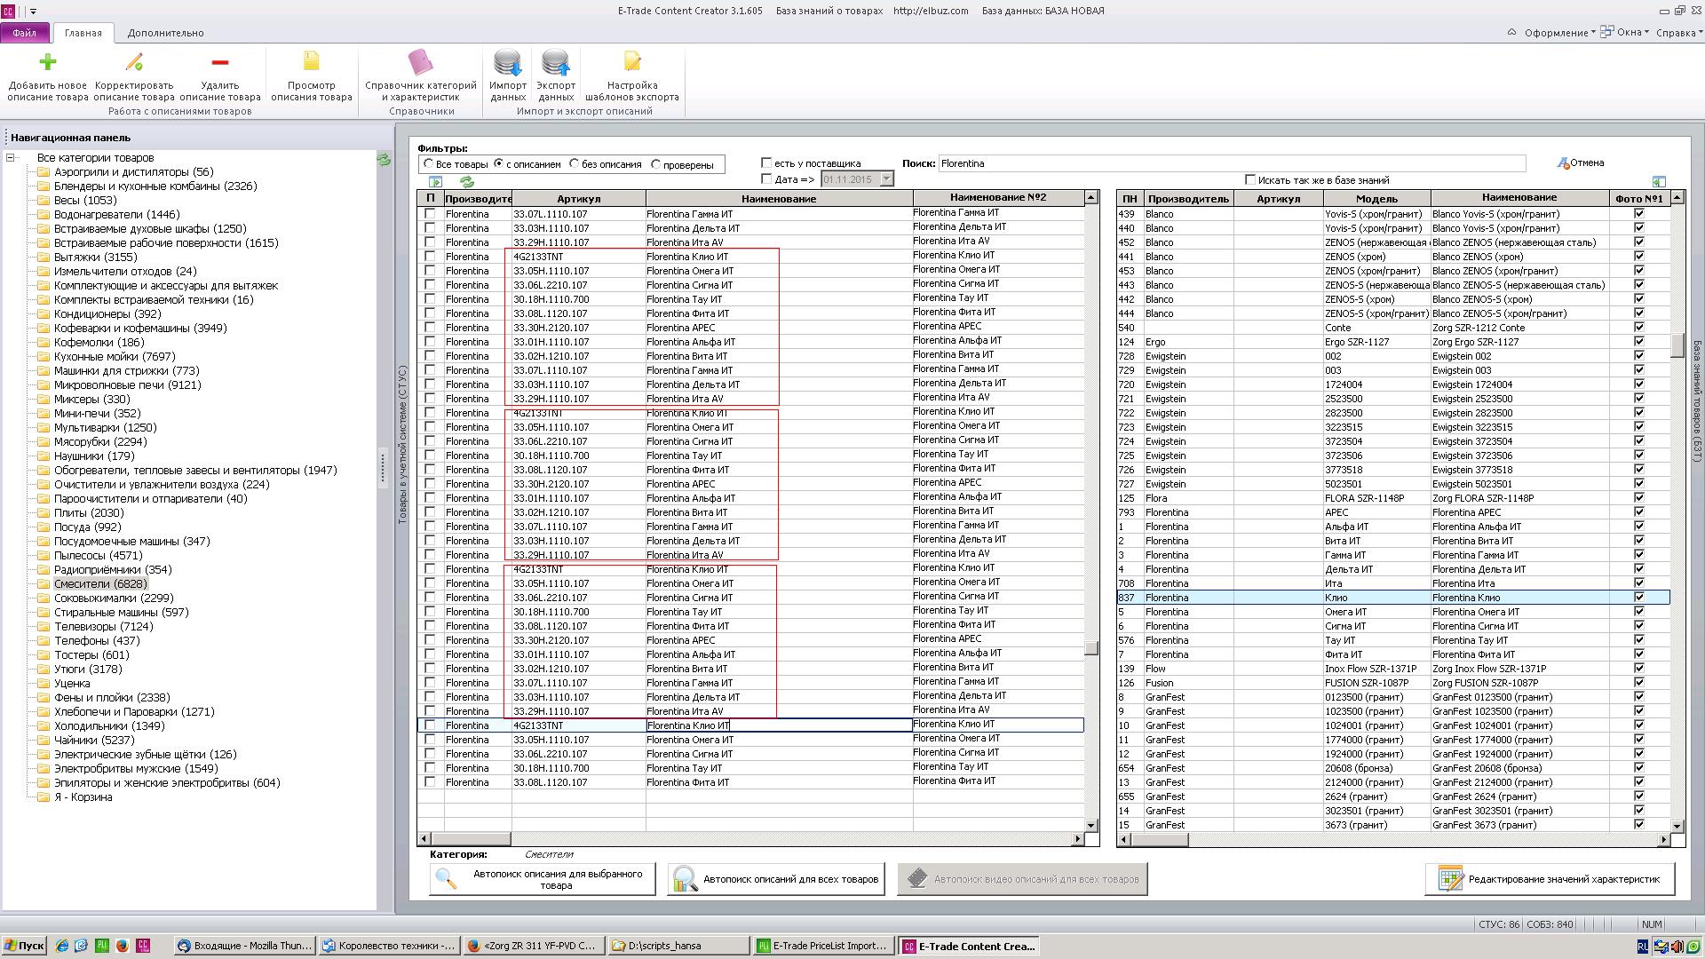This screenshot has width=1705, height=959.
Task: Click the icon on 'Редактирование значений характеристик'
Action: click(1450, 879)
